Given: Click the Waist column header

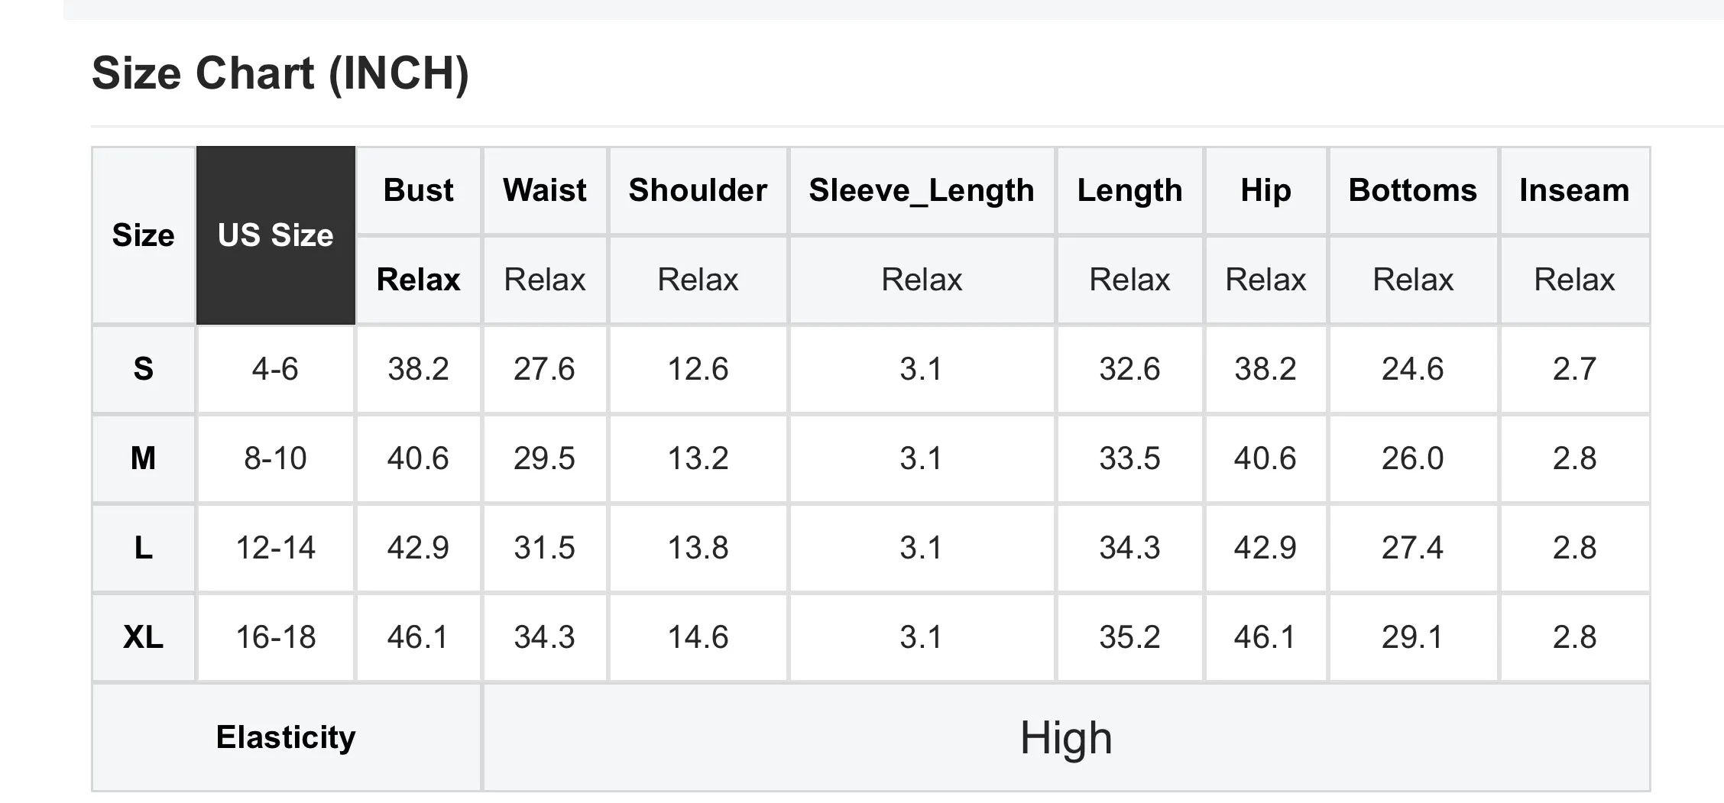Looking at the screenshot, I should [545, 190].
